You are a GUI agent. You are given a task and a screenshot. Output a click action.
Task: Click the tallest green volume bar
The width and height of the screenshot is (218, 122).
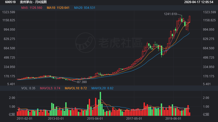tap(100, 104)
